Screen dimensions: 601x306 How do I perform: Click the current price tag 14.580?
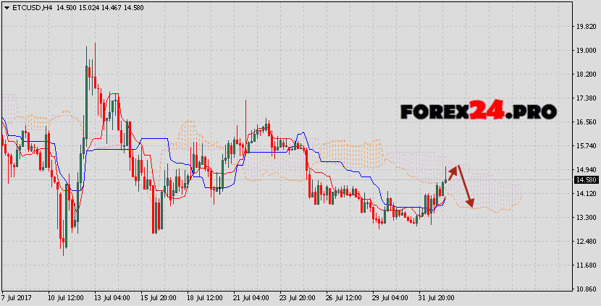[585, 179]
